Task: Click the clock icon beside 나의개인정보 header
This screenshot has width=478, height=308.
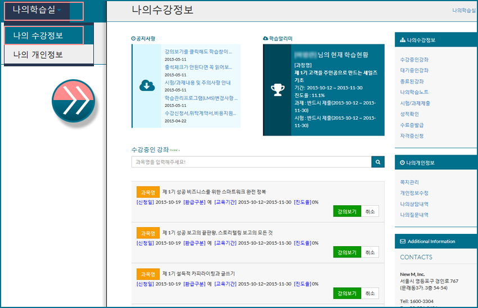Action: click(x=402, y=162)
